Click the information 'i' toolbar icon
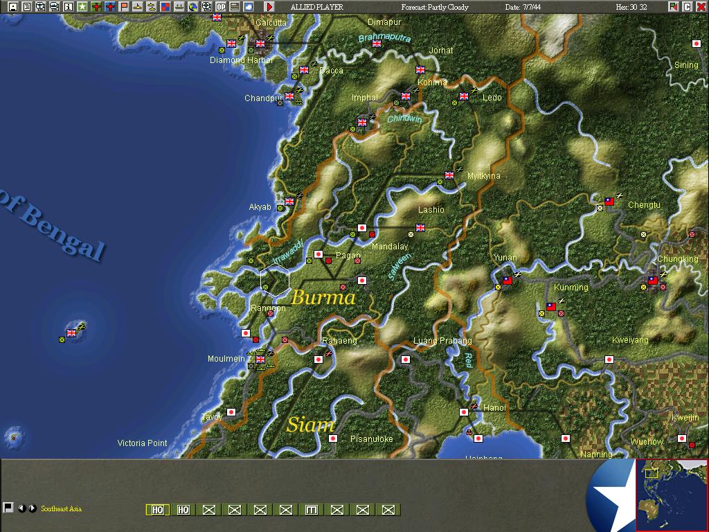 (69, 6)
